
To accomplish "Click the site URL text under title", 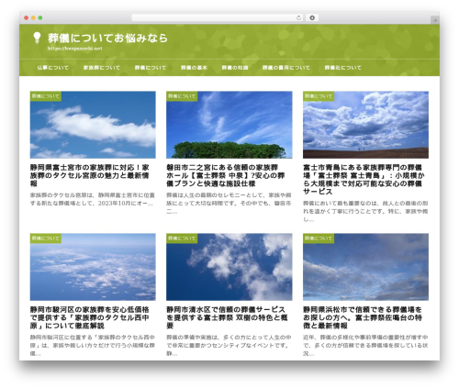I will click(x=75, y=49).
